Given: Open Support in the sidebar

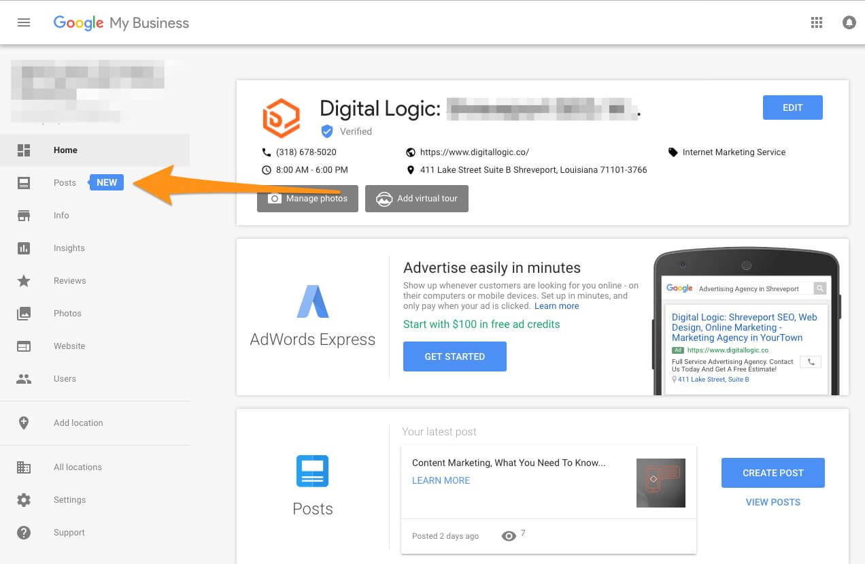Looking at the screenshot, I should click(x=95, y=533).
